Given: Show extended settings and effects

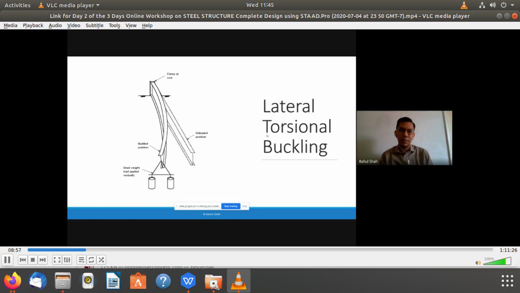Looking at the screenshot, I should tap(67, 260).
